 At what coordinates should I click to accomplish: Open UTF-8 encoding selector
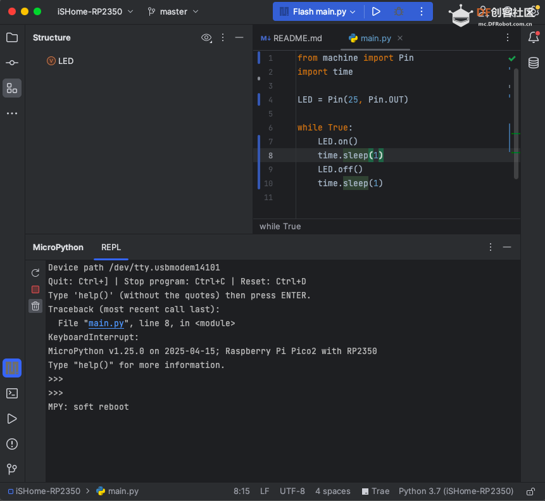[x=292, y=491]
